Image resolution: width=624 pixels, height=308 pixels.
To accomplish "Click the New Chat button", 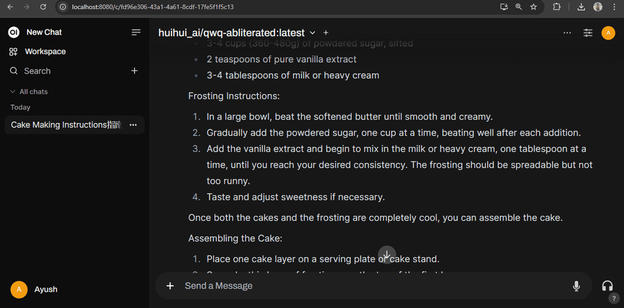I will click(44, 32).
